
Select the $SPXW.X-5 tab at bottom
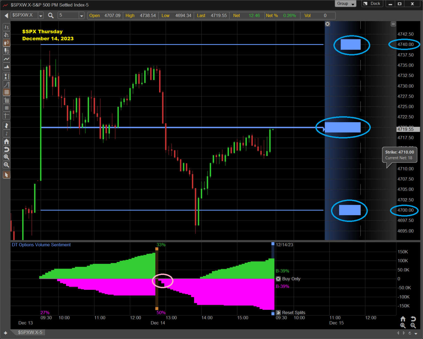click(x=30, y=332)
